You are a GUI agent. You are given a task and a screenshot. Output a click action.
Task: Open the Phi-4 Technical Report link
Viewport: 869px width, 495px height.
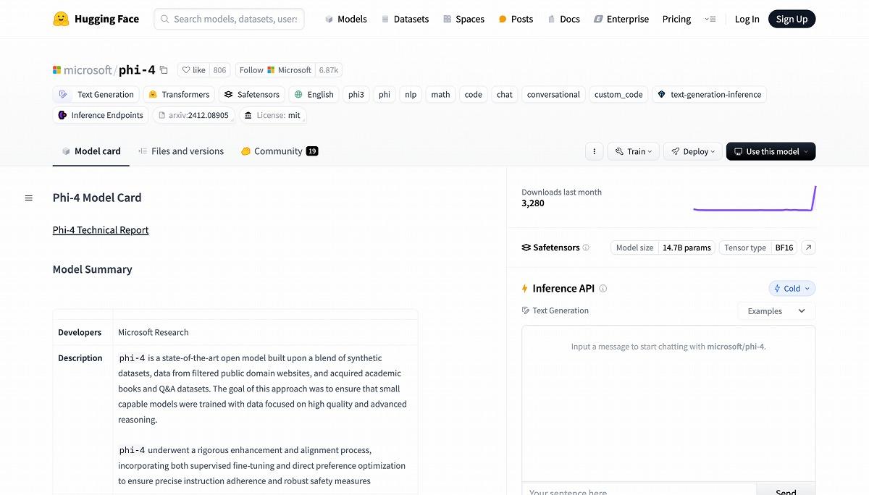[x=101, y=230]
